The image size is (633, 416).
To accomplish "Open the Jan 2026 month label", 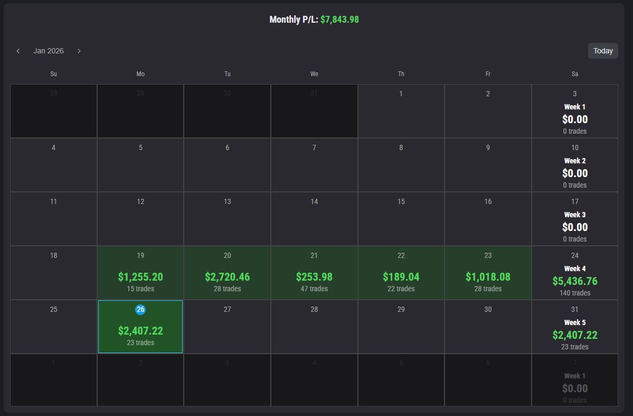I will click(x=49, y=51).
